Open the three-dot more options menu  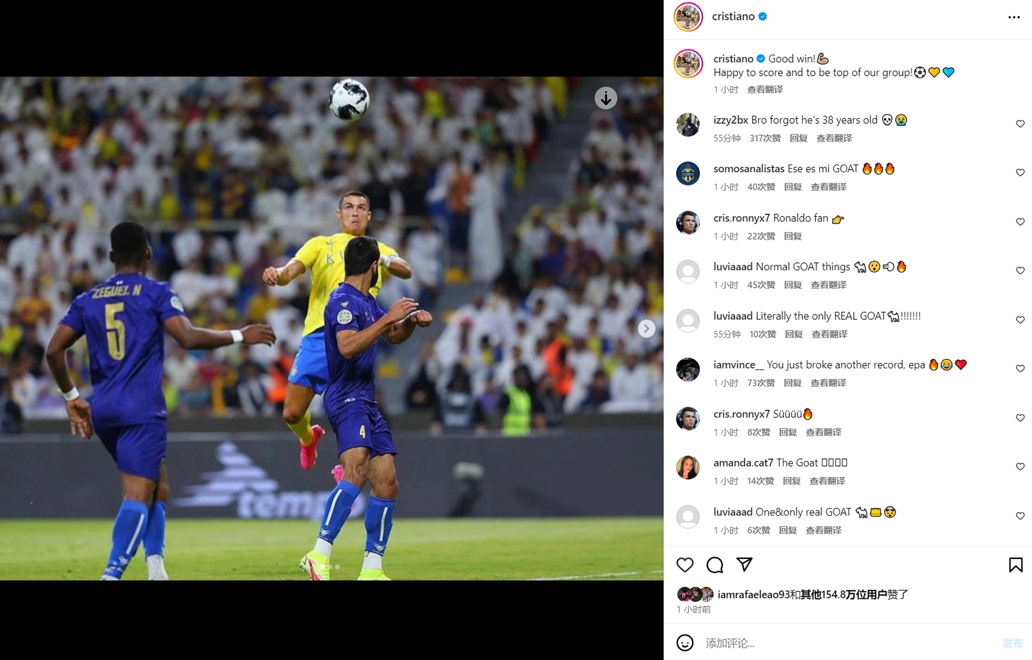pos(1014,17)
